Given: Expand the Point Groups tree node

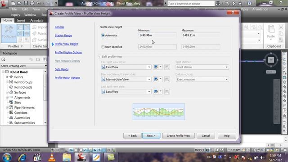Looking at the screenshot, I should 7,82.
